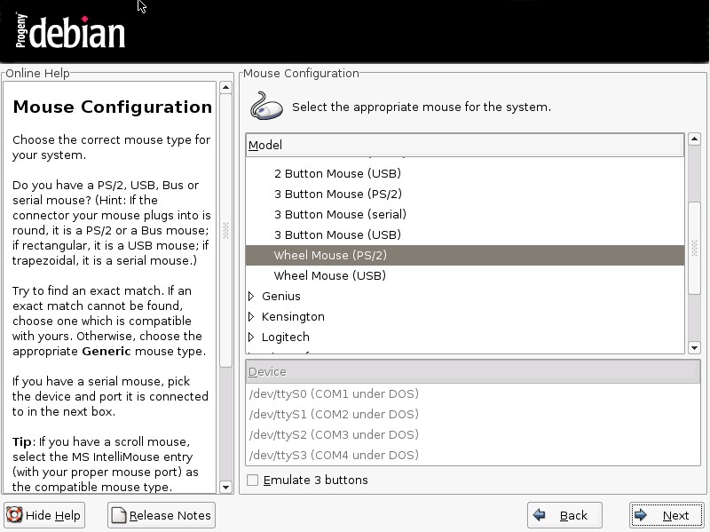This screenshot has height=532, width=710.
Task: Select 3 Button Mouse (PS/2) entry
Action: [x=337, y=195]
